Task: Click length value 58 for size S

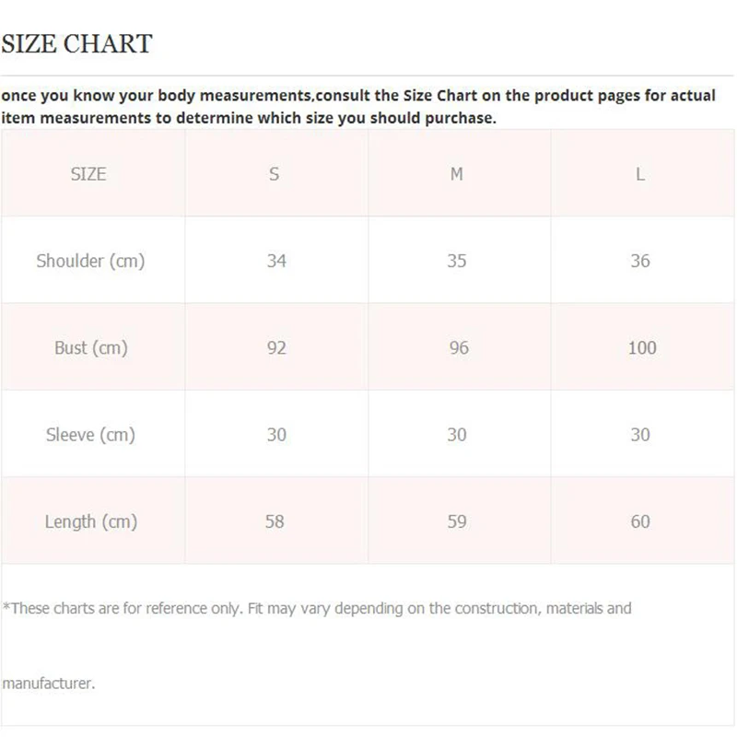Action: tap(275, 521)
